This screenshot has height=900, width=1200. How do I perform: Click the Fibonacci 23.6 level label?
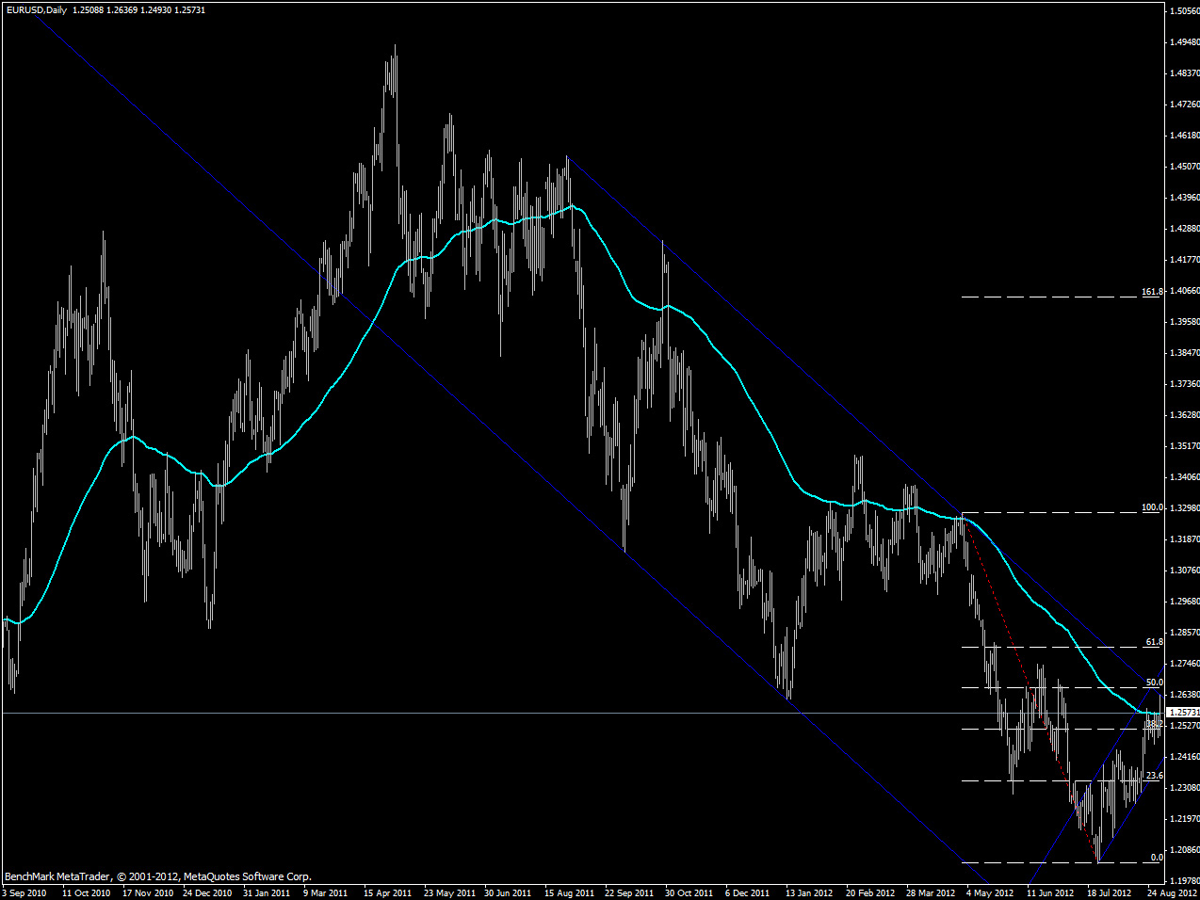(x=1154, y=776)
